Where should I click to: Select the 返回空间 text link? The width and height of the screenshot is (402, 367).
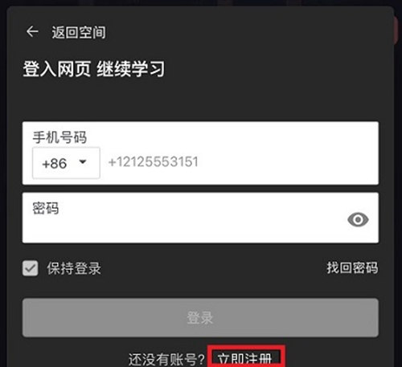click(79, 32)
